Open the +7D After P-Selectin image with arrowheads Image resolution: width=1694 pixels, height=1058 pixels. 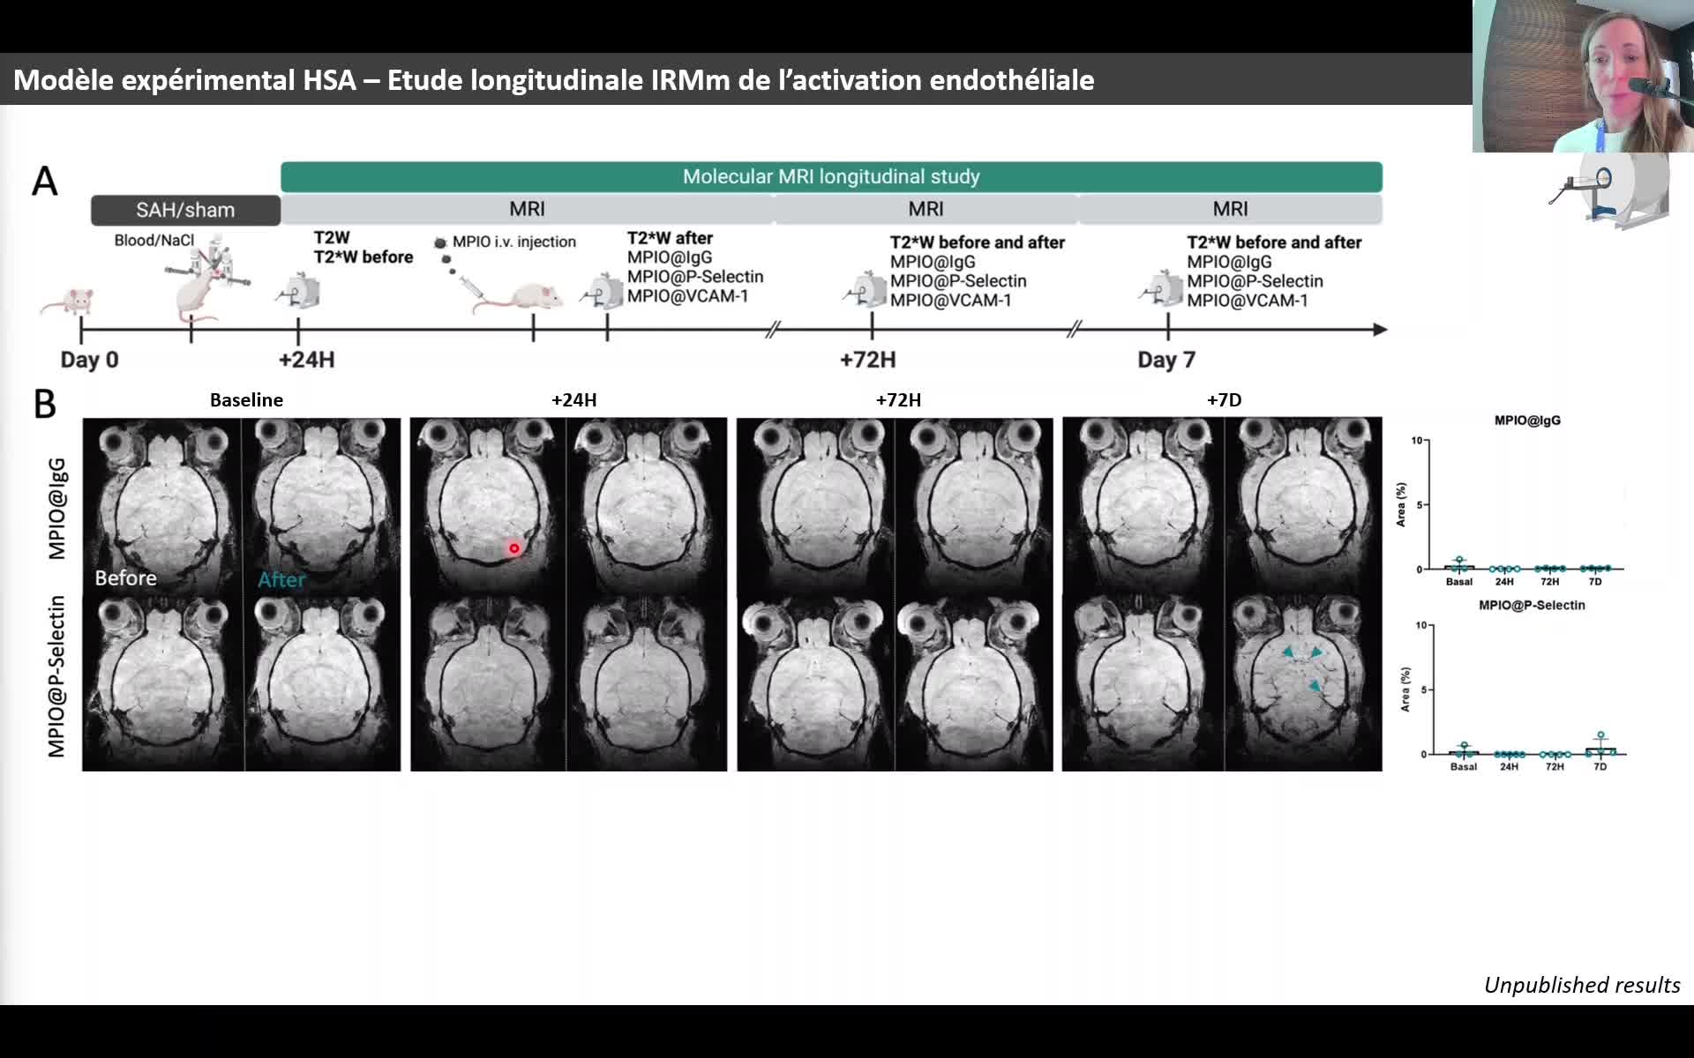pyautogui.click(x=1302, y=683)
